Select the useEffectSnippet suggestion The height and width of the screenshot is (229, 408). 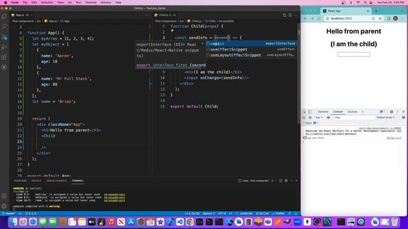click(251, 50)
